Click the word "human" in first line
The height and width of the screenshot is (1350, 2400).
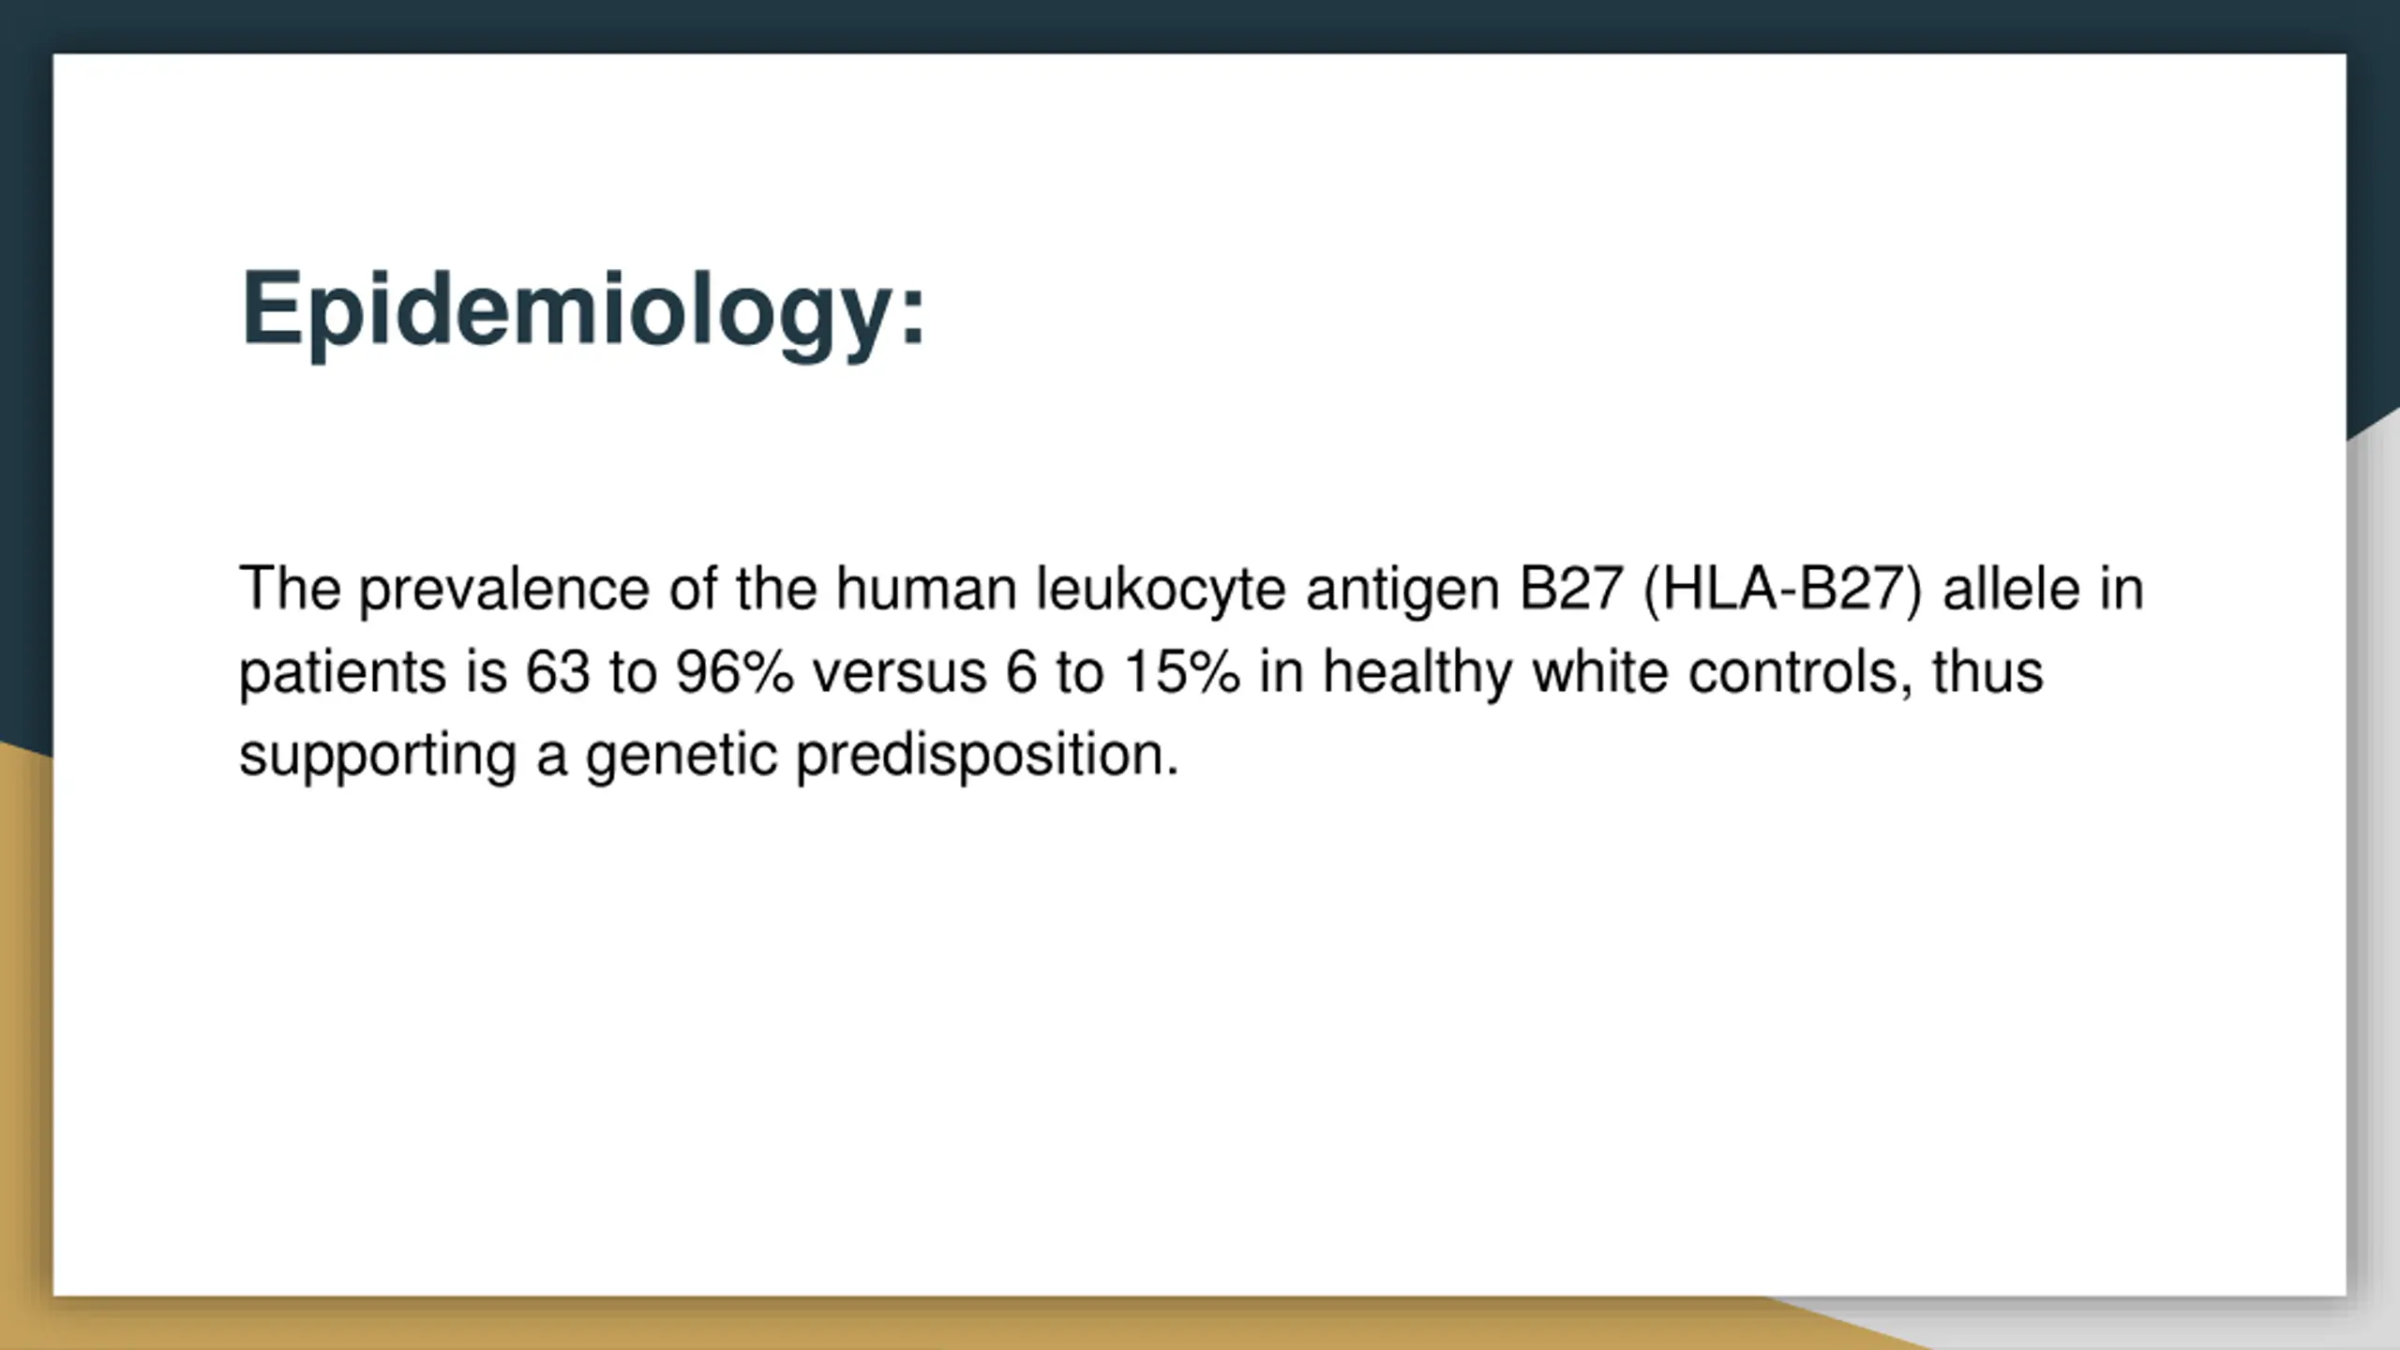click(926, 591)
